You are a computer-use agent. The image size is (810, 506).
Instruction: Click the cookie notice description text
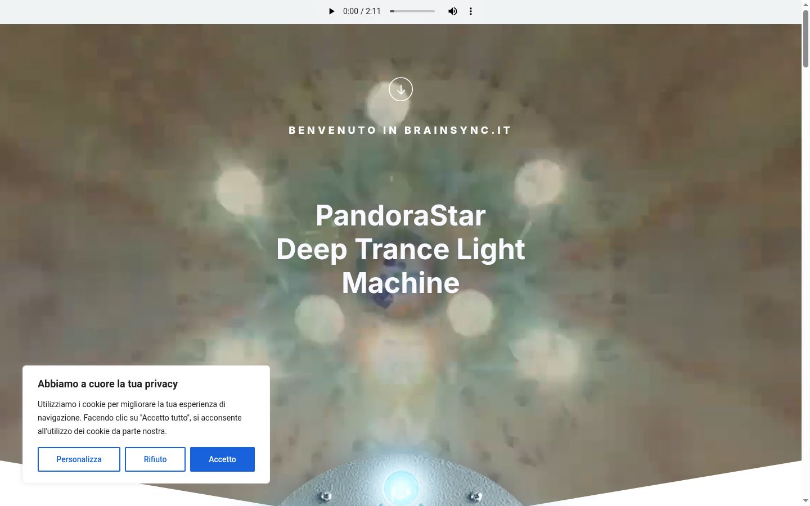coord(139,418)
